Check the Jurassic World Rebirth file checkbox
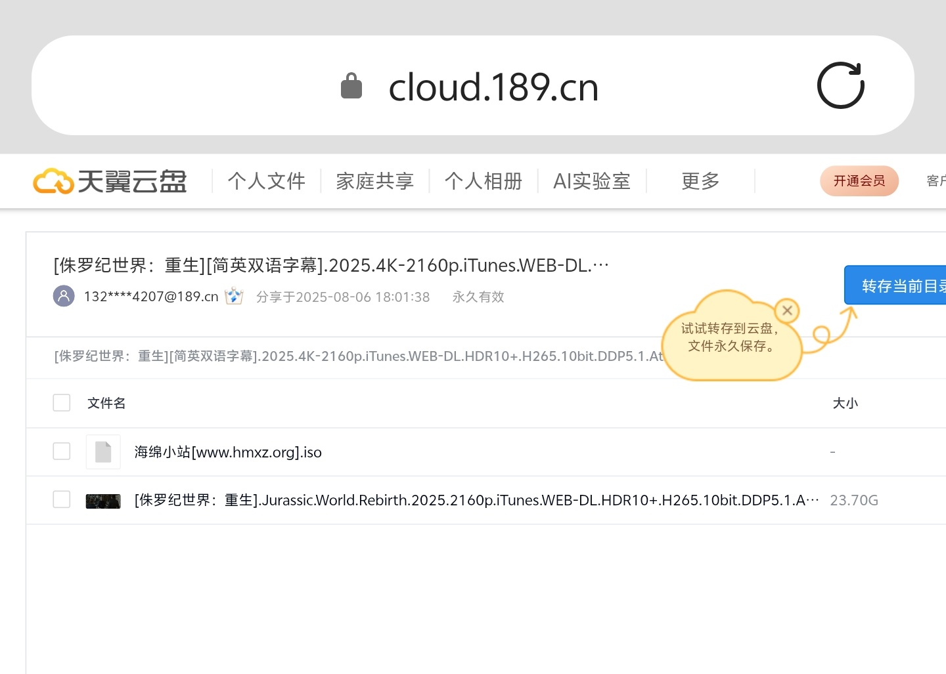Image resolution: width=946 pixels, height=674 pixels. (62, 499)
